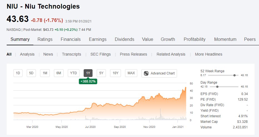Filter headlines by News
Screen dimensions: 259x137
point(48,54)
